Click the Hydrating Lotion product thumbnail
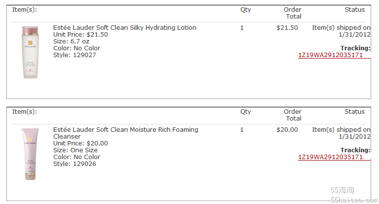The image size is (379, 204). click(30, 52)
